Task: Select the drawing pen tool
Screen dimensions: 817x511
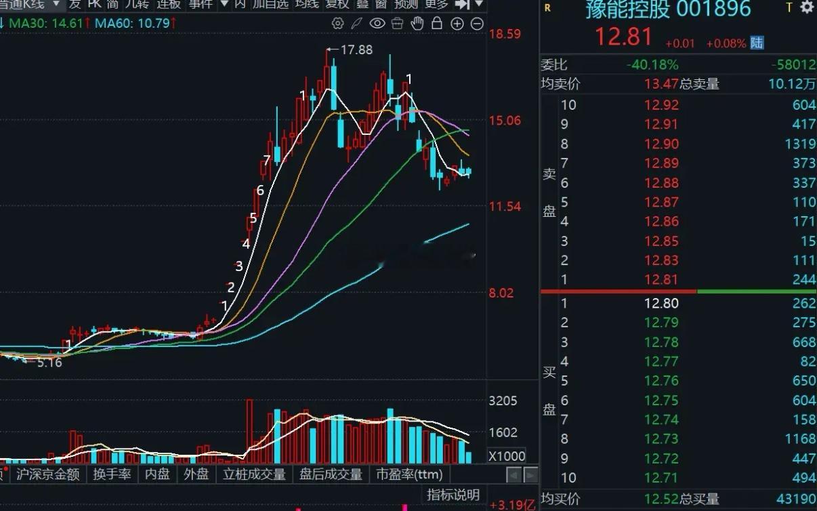Action: click(357, 22)
